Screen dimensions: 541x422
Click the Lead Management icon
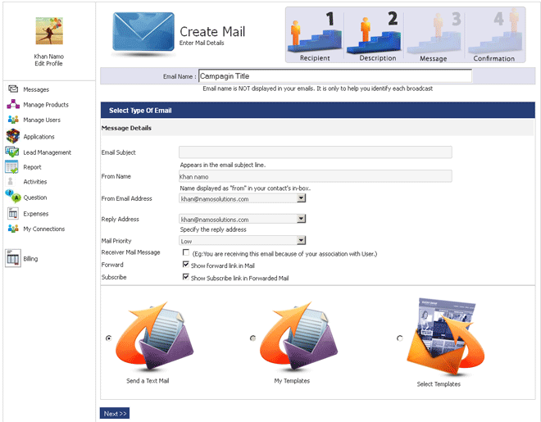tap(12, 152)
